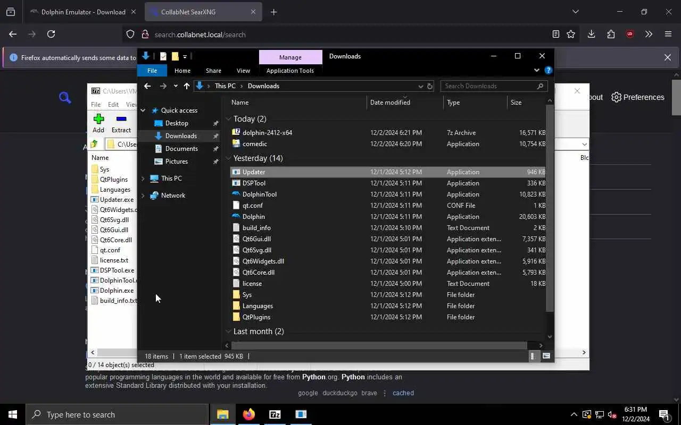Refresh the Downloads folder view
The width and height of the screenshot is (681, 425).
tap(430, 86)
